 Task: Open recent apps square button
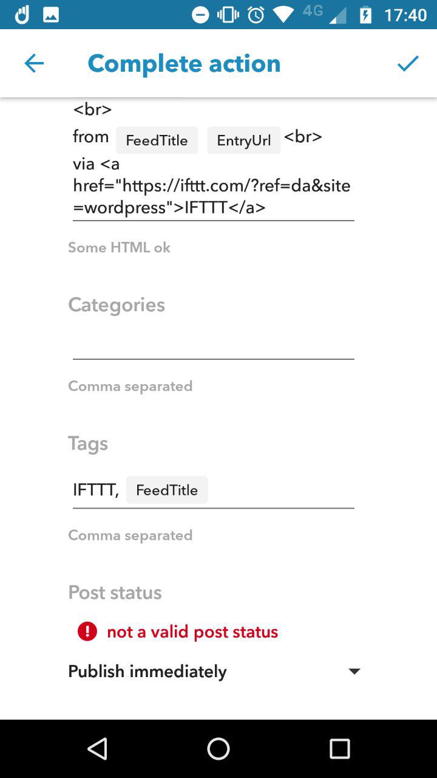pyautogui.click(x=340, y=749)
